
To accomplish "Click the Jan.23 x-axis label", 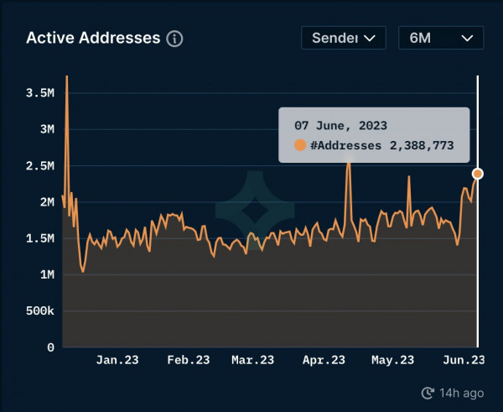I will (x=117, y=360).
